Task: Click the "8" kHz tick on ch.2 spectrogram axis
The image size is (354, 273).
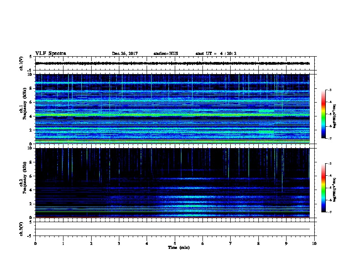Action: (31, 162)
